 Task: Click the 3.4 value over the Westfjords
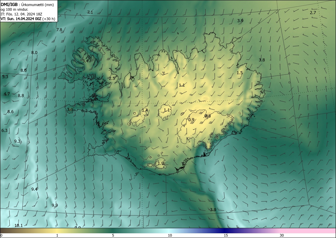point(85,61)
